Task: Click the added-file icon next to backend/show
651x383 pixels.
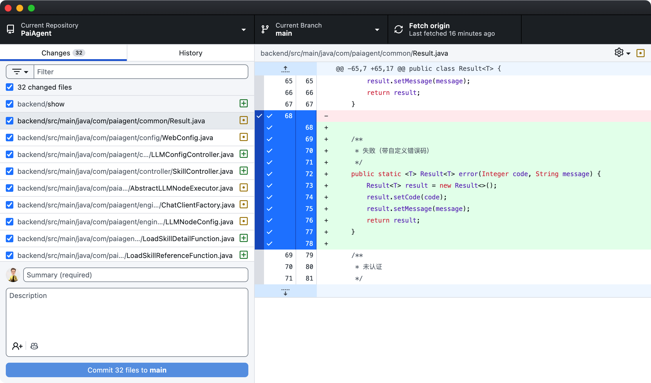Action: tap(244, 103)
